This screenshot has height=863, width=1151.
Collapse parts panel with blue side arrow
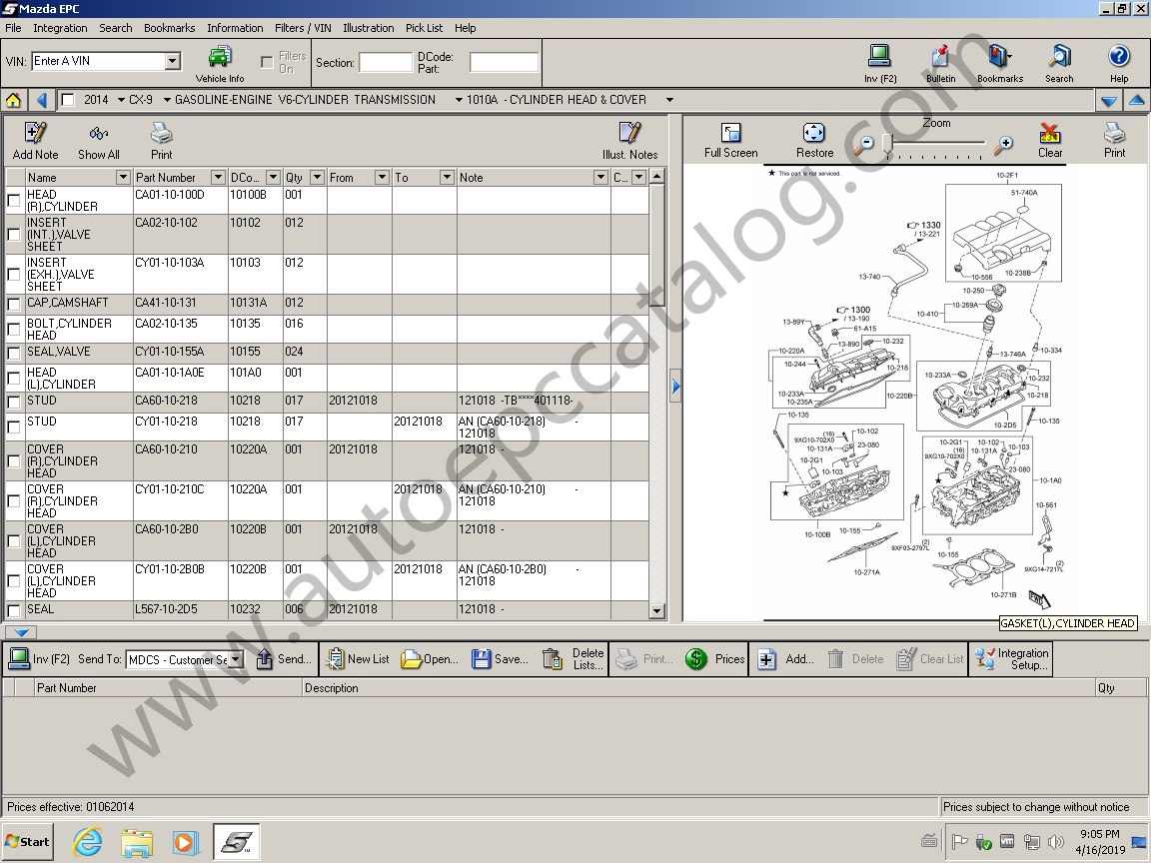click(676, 386)
